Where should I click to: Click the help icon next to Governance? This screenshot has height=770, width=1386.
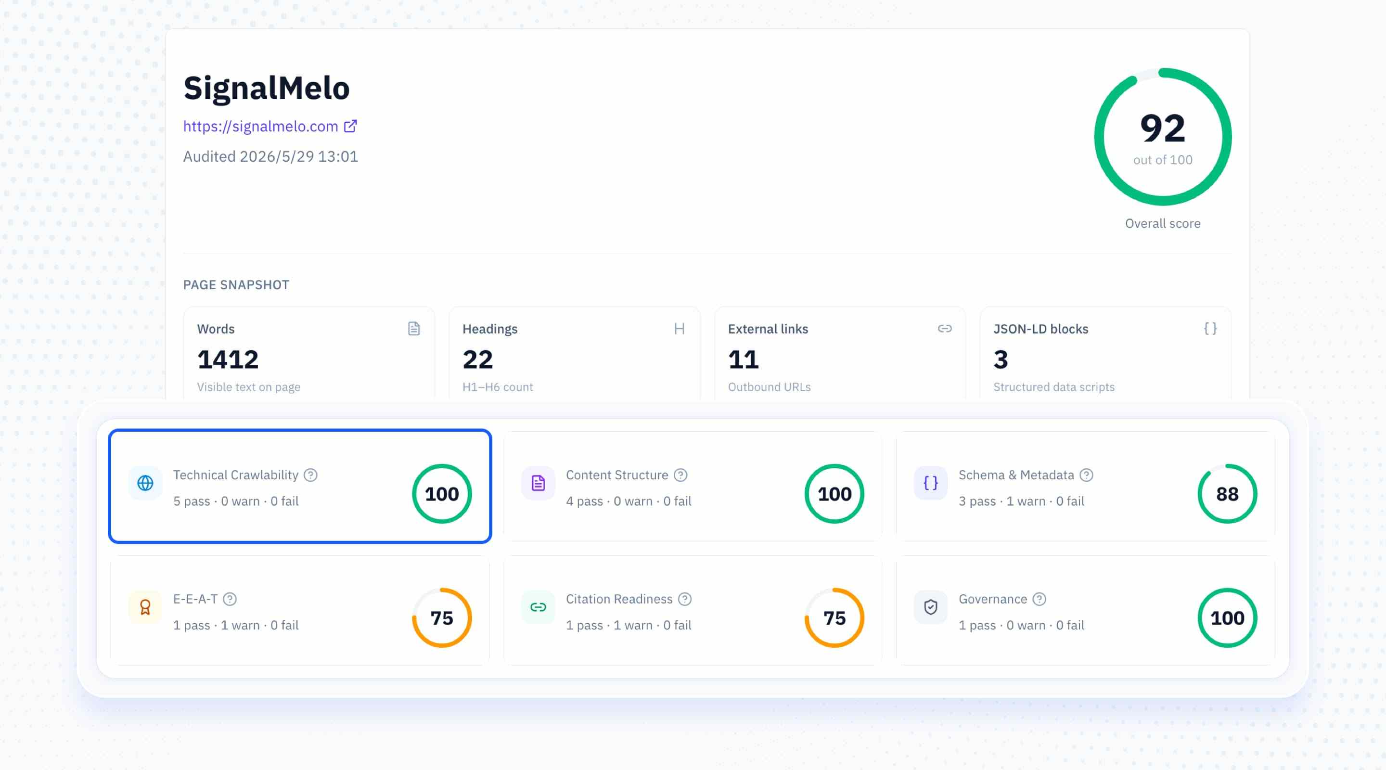point(1039,599)
